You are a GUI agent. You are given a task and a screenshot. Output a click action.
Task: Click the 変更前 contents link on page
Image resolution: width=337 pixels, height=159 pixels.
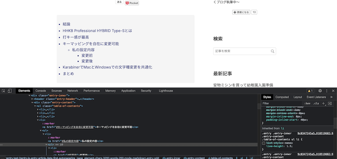click(87, 56)
